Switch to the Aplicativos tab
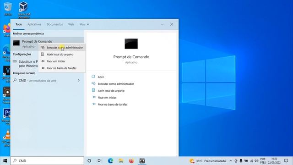Viewport: 293px width, 165px height. (34, 24)
